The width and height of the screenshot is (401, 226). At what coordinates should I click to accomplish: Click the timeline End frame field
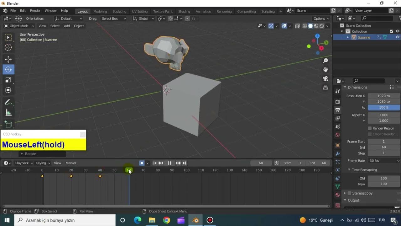[318, 163]
